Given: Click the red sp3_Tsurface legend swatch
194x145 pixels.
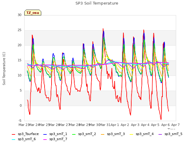Looking at the screenshot, I should click(x=13, y=134).
